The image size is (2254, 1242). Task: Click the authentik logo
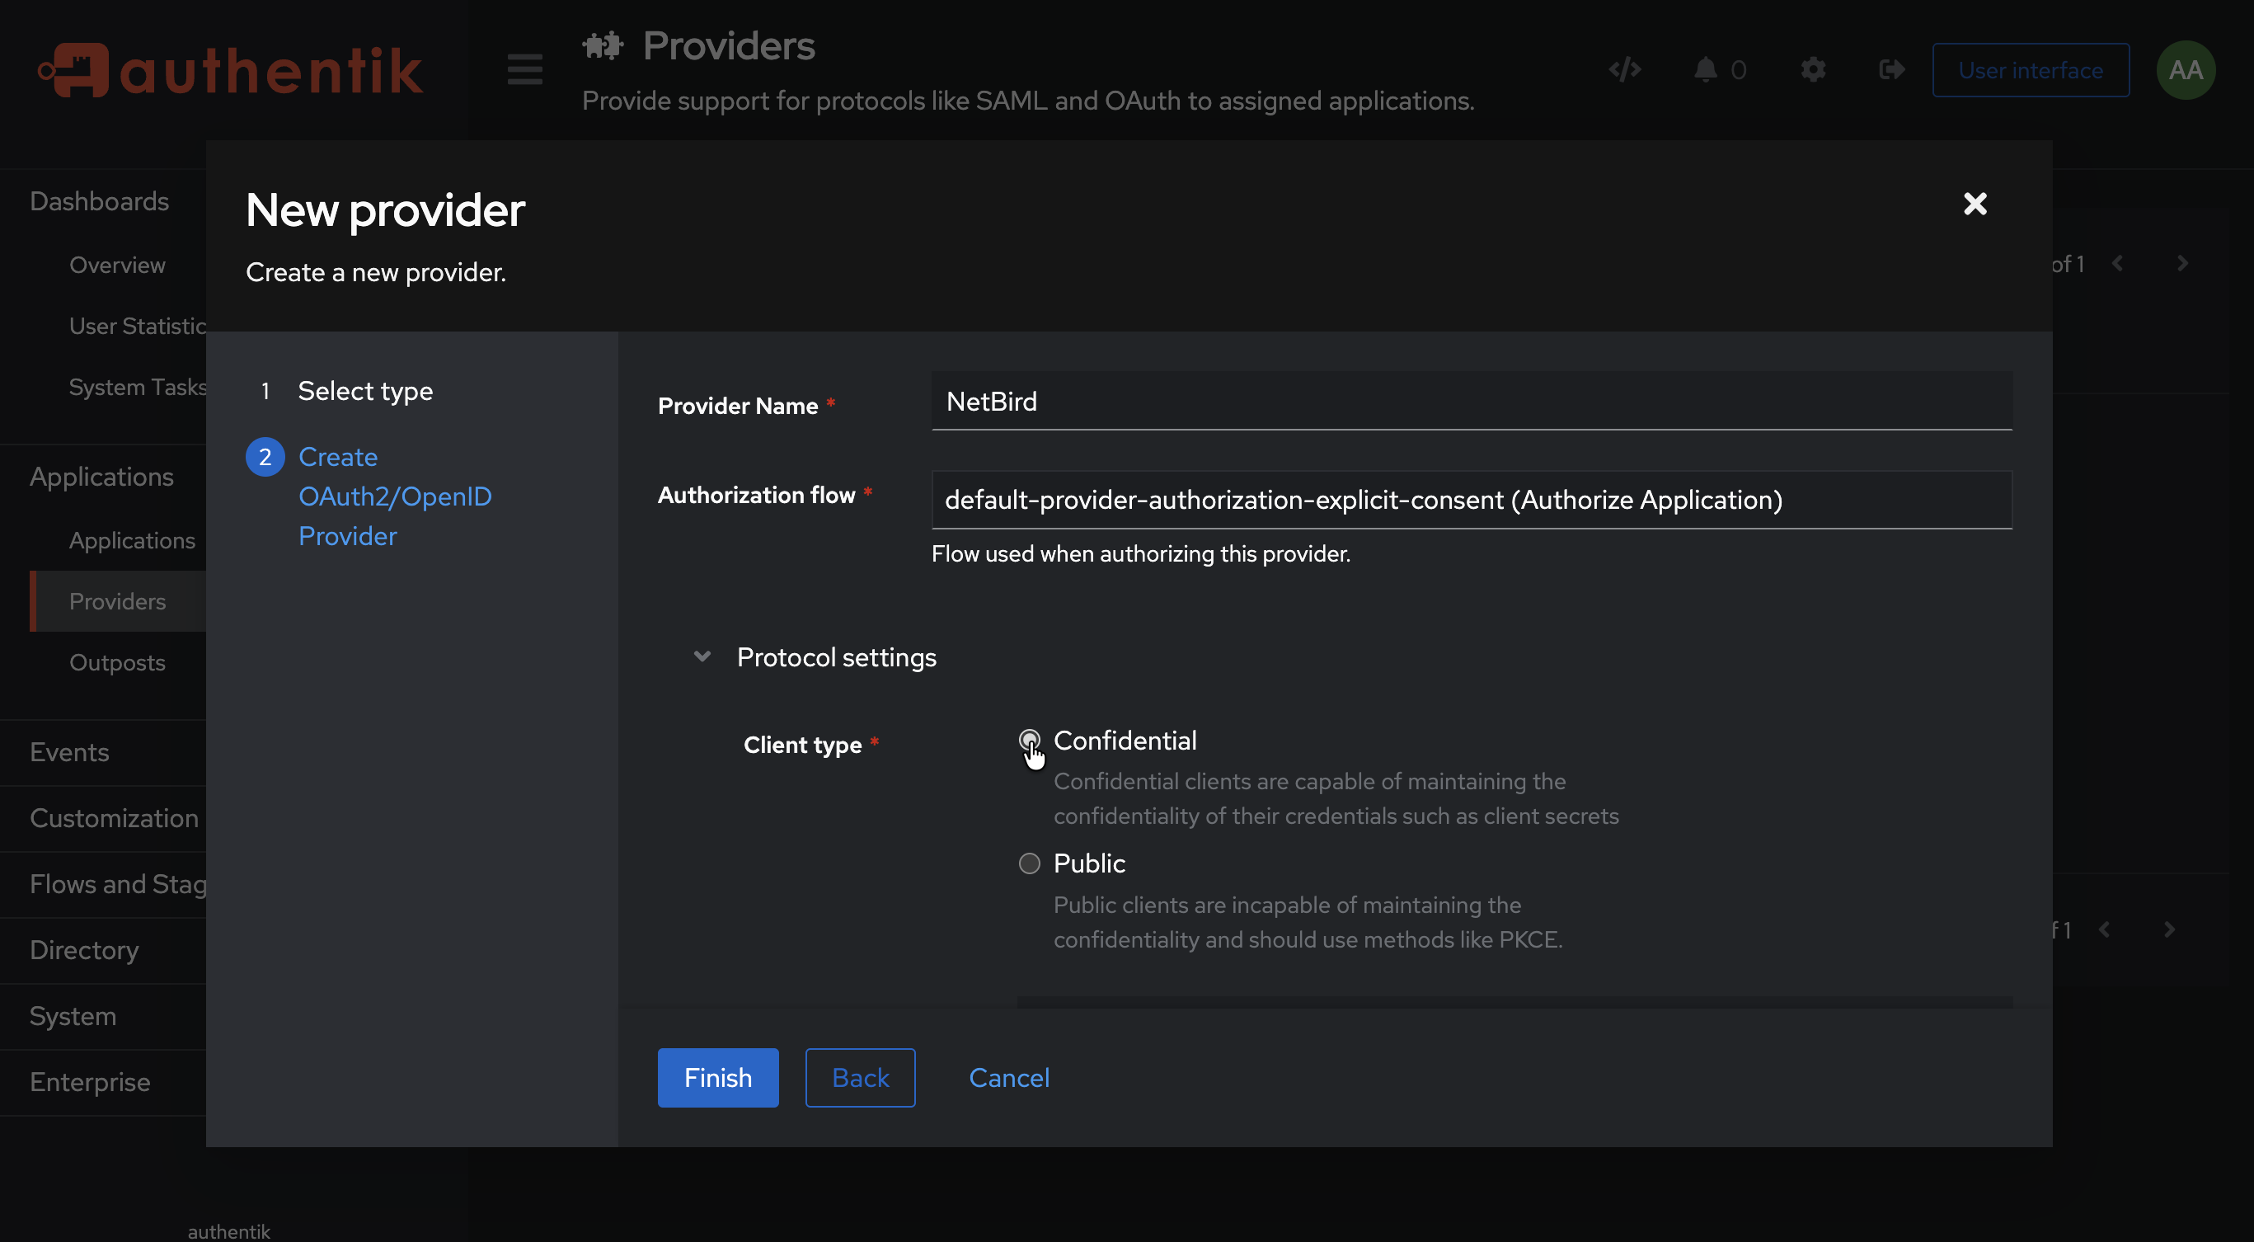click(x=230, y=70)
